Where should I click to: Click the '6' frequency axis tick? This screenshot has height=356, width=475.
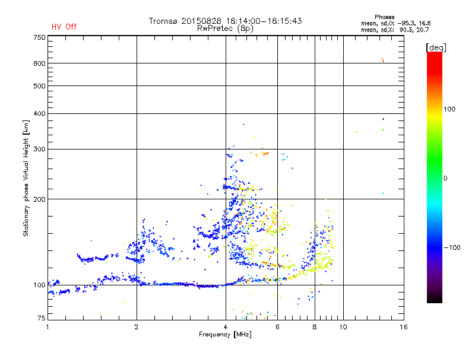pos(277,327)
